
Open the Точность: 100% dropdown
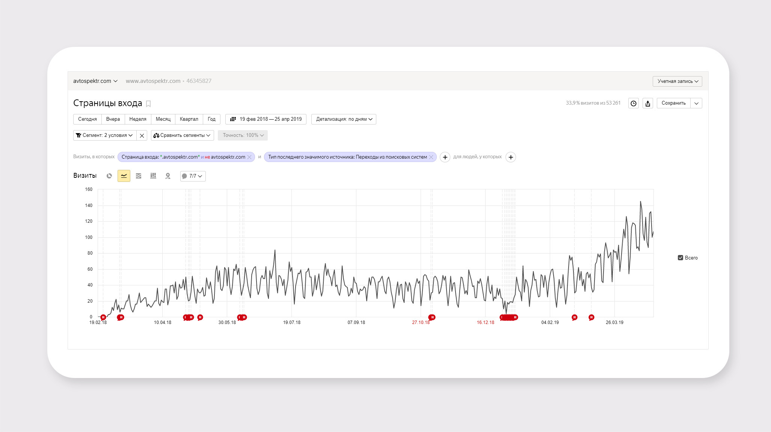click(243, 135)
